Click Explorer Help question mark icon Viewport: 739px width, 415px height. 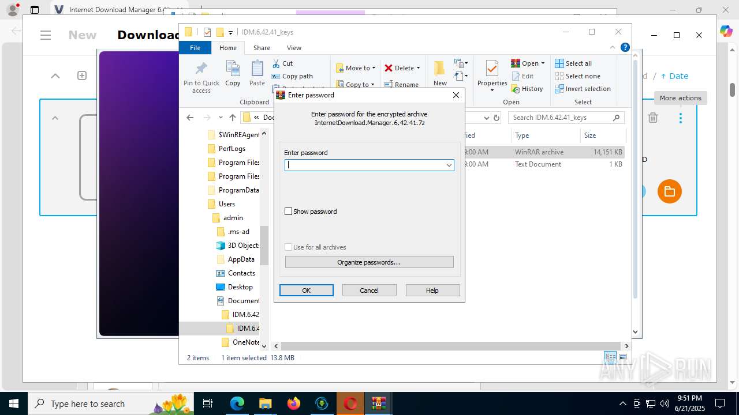click(625, 48)
